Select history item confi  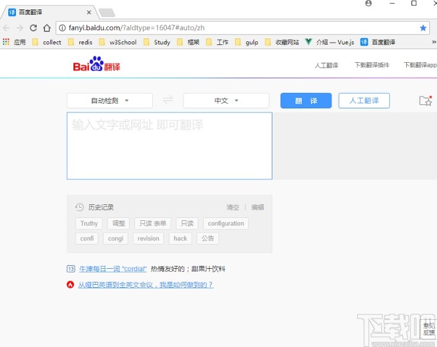point(87,239)
